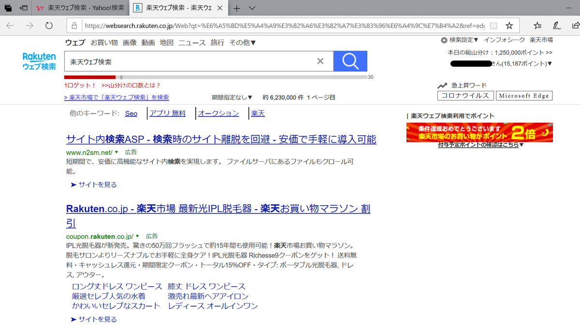Select the 動画 search category
This screenshot has height=326, width=580.
(148, 43)
